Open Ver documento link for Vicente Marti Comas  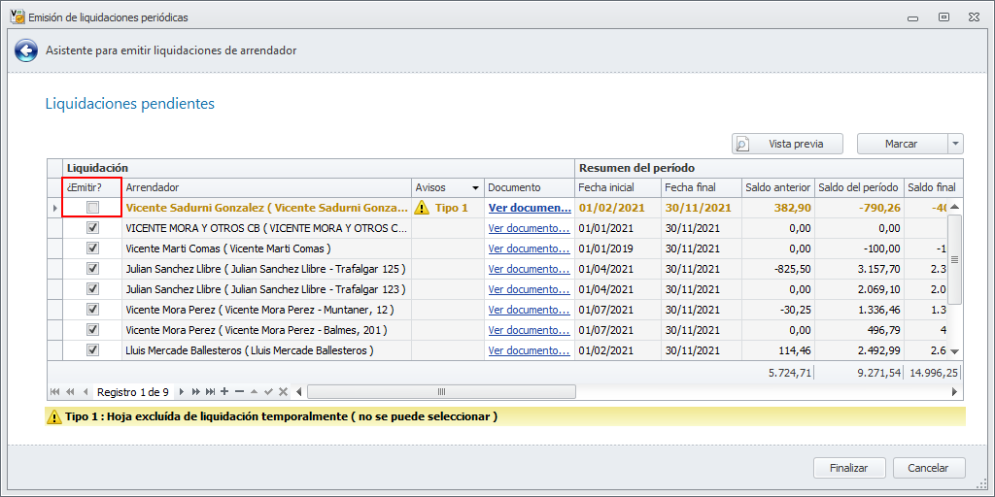[529, 248]
